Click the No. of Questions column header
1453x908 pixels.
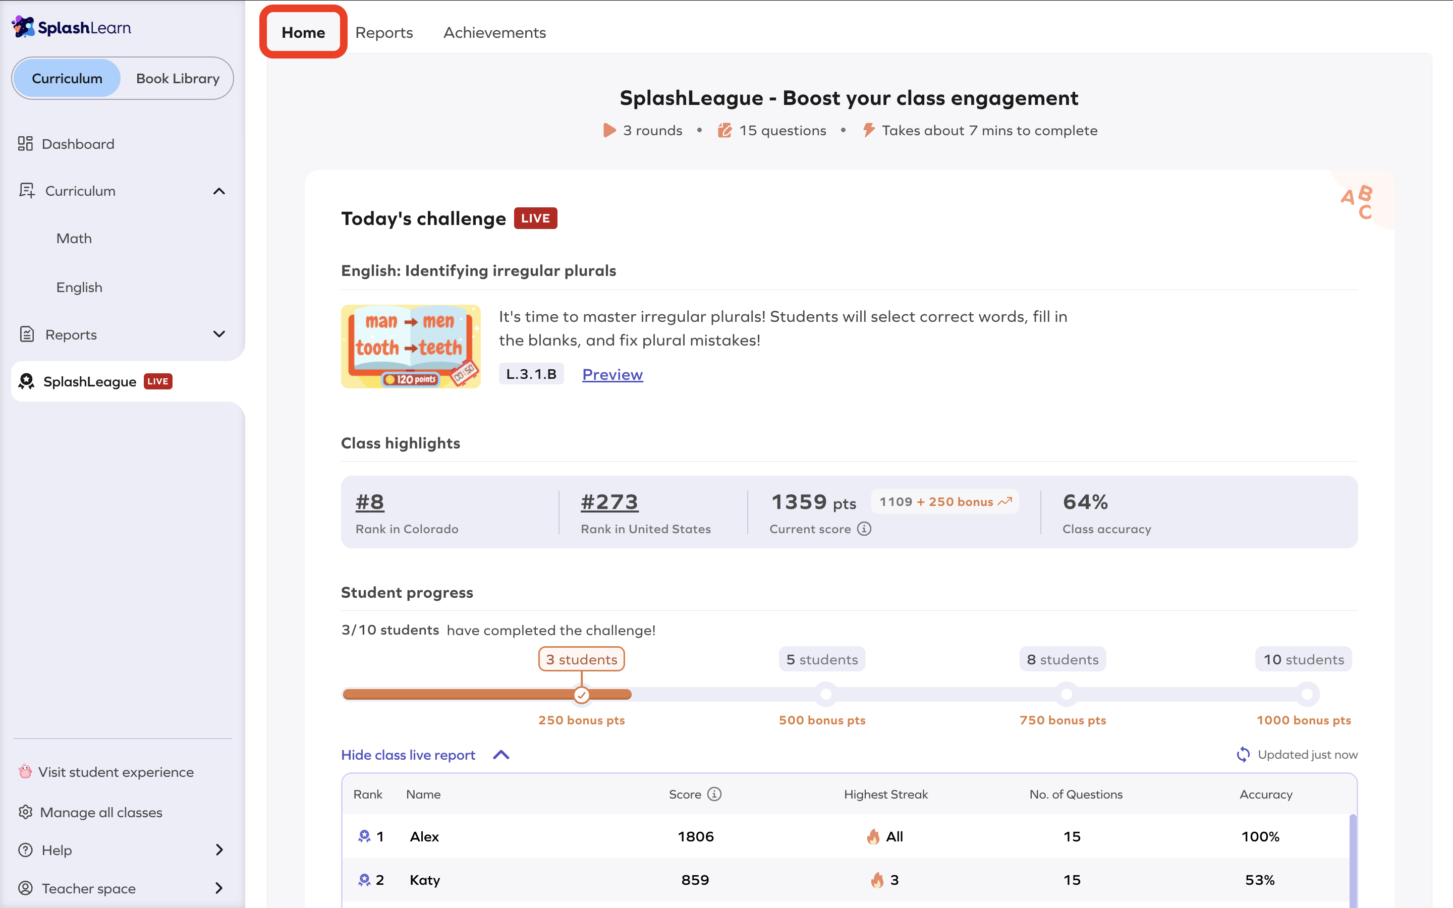coord(1076,794)
